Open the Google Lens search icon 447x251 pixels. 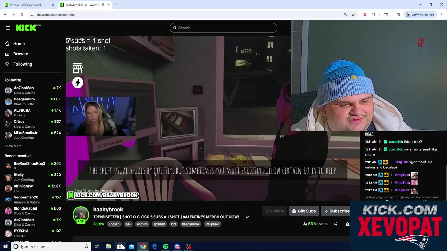point(386,15)
